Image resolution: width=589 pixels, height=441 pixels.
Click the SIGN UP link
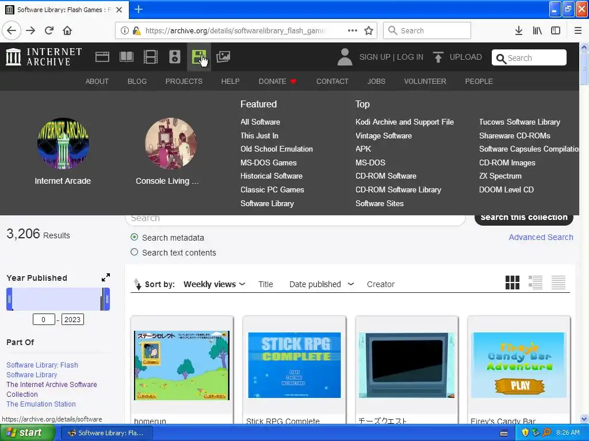click(374, 57)
